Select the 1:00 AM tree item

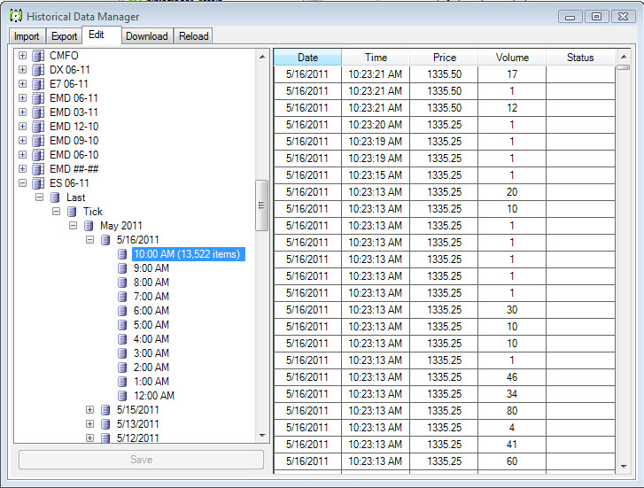click(x=151, y=382)
